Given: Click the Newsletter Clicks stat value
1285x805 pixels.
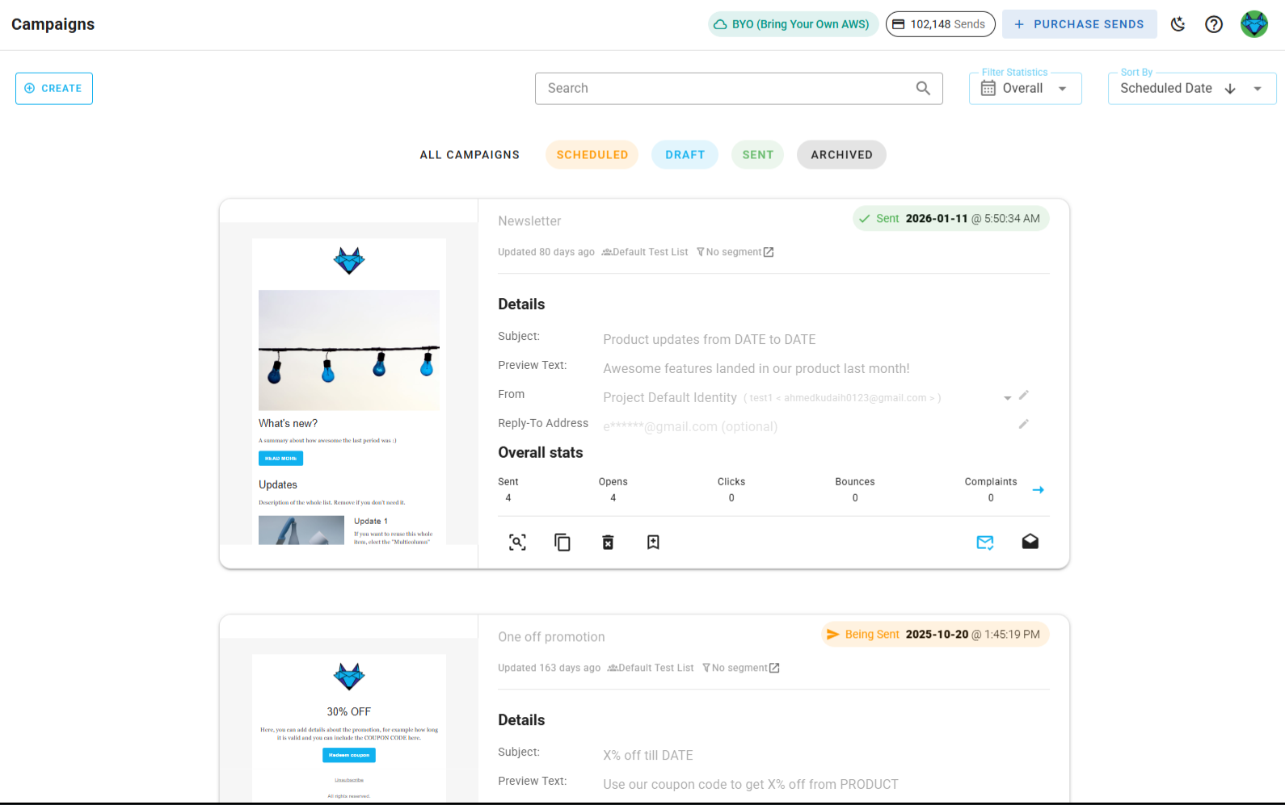Looking at the screenshot, I should (731, 498).
